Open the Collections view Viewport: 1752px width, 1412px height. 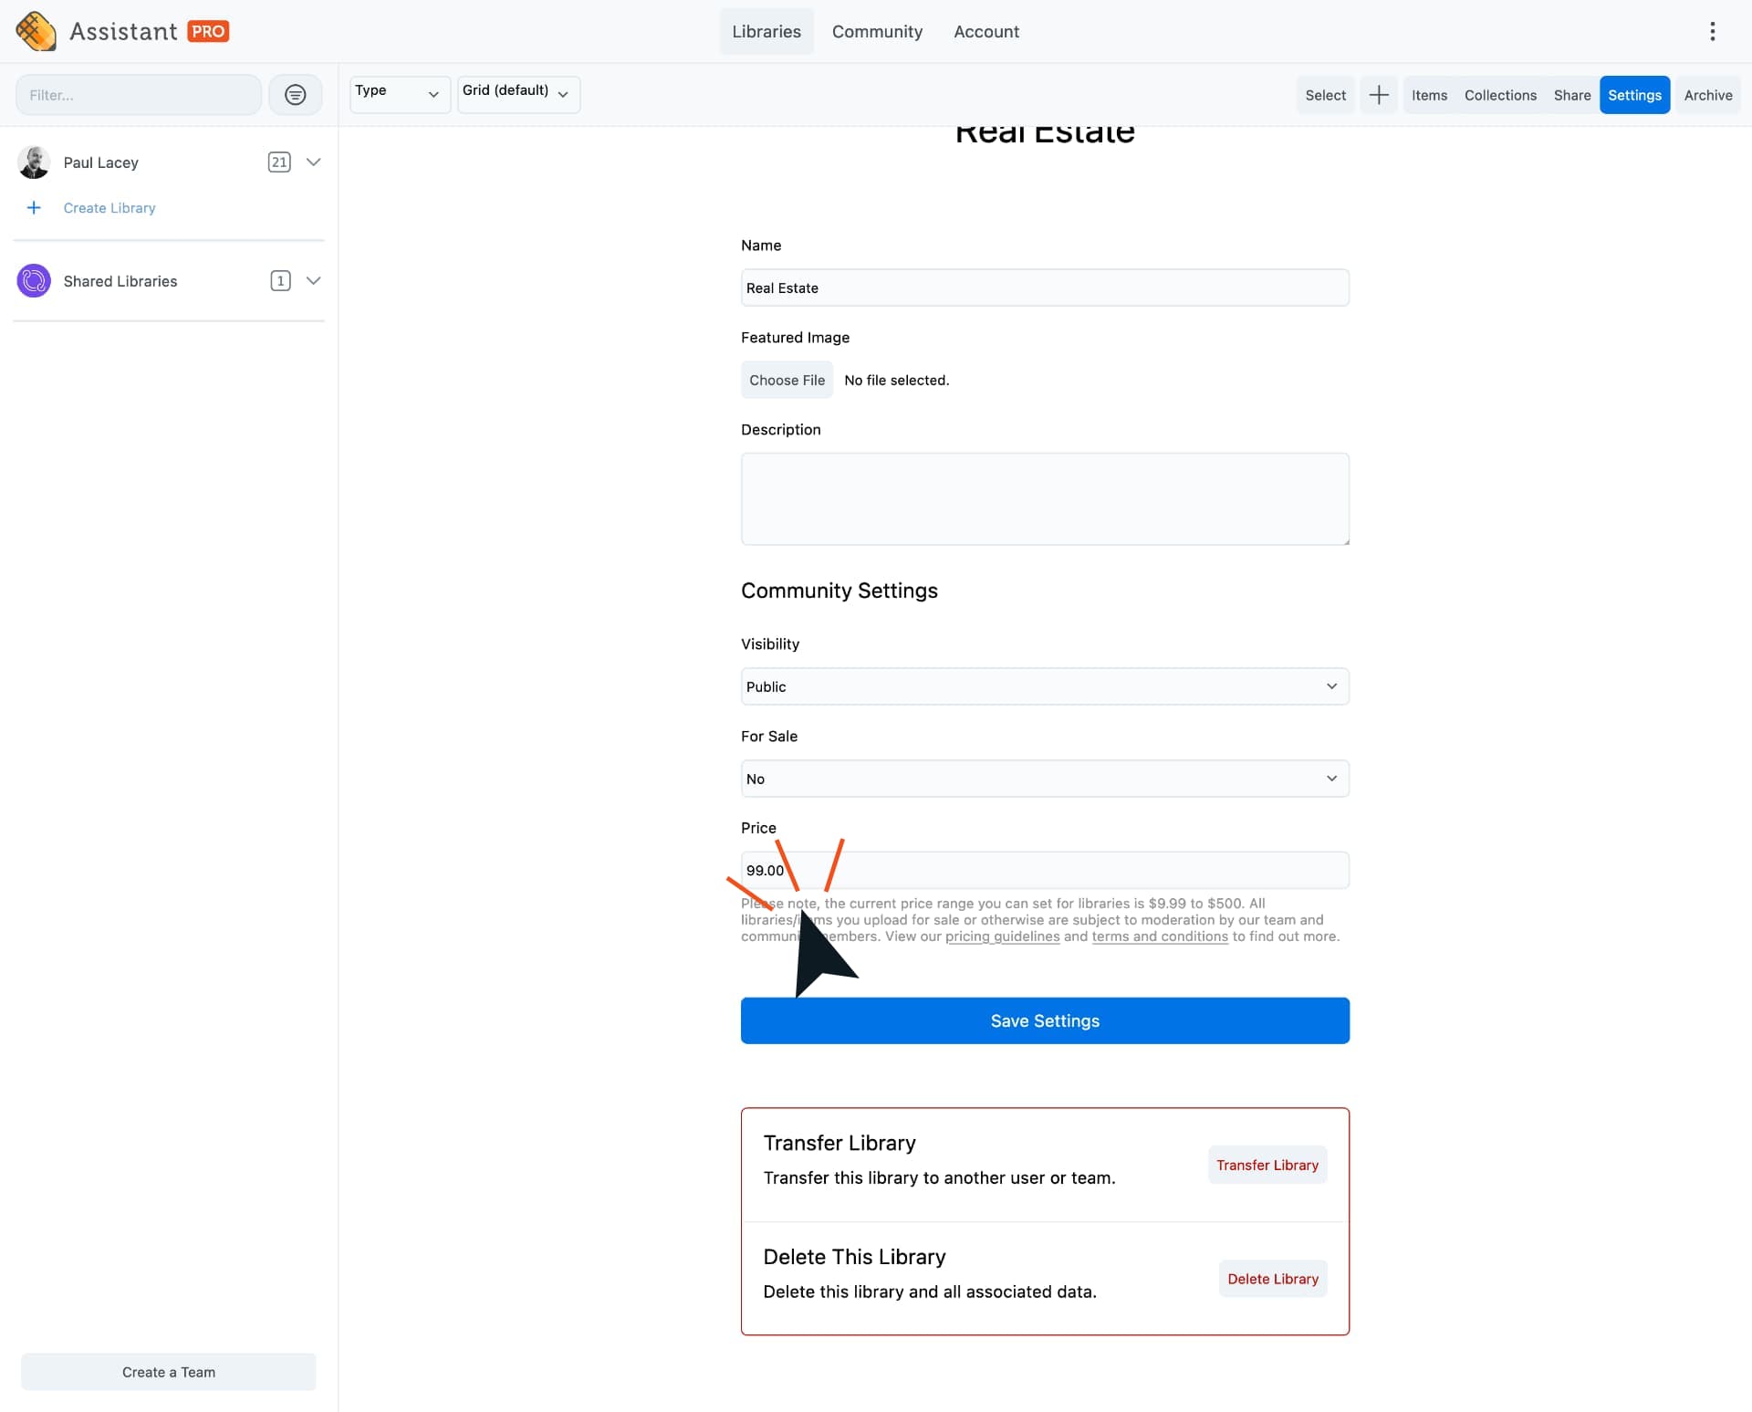[x=1500, y=95]
